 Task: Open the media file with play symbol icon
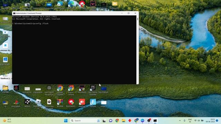click(x=49, y=102)
